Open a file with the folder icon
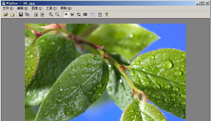The height and width of the screenshot is (121, 211). [6, 14]
